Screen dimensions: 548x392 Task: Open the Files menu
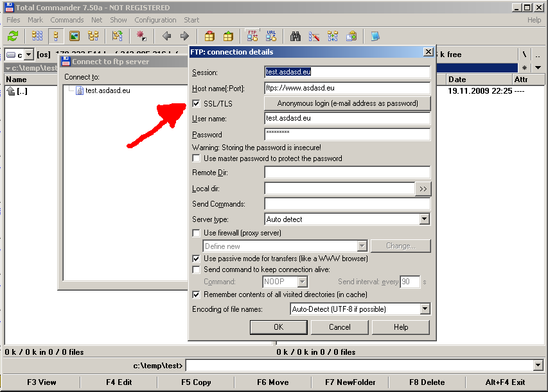[x=13, y=20]
